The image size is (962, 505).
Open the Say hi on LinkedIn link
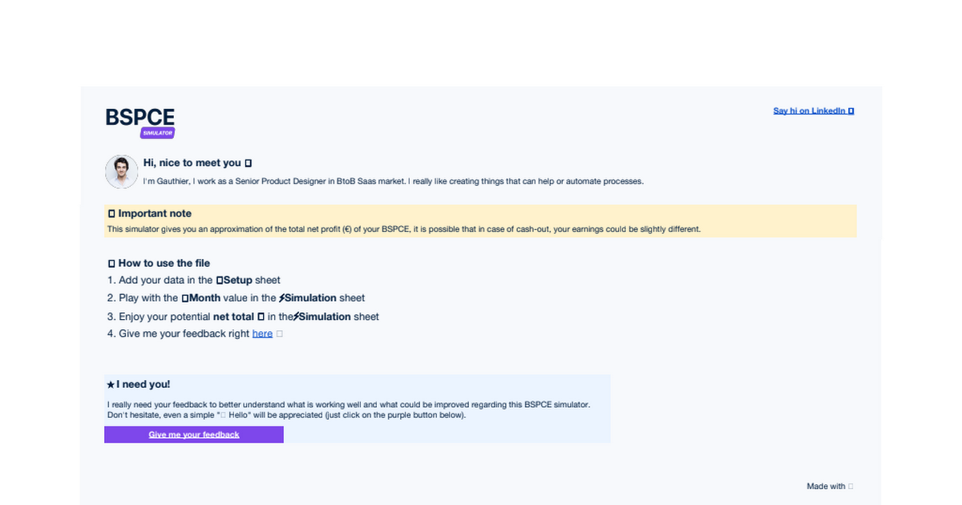click(x=809, y=111)
